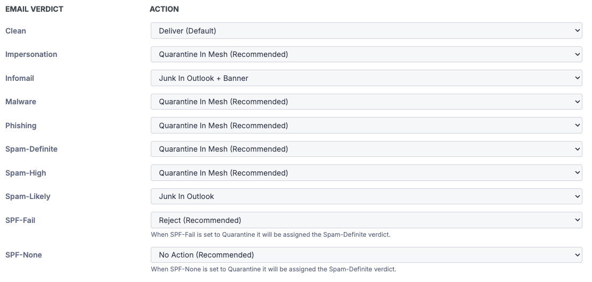This screenshot has width=592, height=282.
Task: Open the SPF-None 'No Action (Recommended)' dropdown
Action: click(366, 255)
